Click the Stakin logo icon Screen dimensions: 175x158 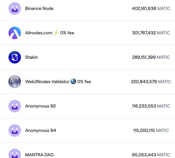[15, 57]
